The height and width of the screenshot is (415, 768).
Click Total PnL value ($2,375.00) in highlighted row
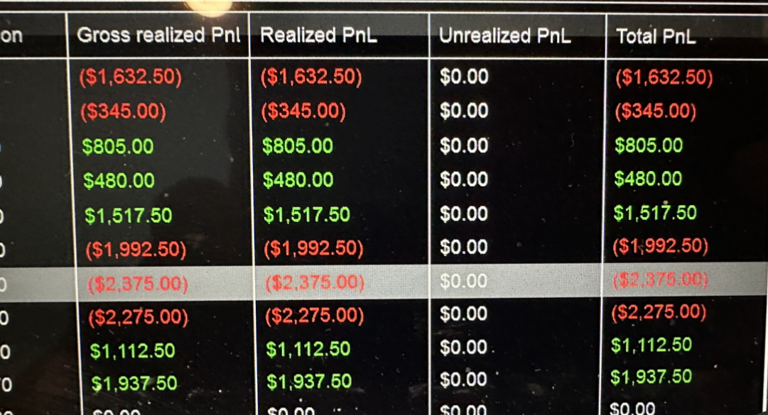coord(660,280)
